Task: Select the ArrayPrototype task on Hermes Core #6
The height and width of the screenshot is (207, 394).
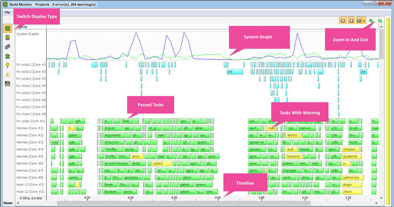Action: click(x=116, y=163)
